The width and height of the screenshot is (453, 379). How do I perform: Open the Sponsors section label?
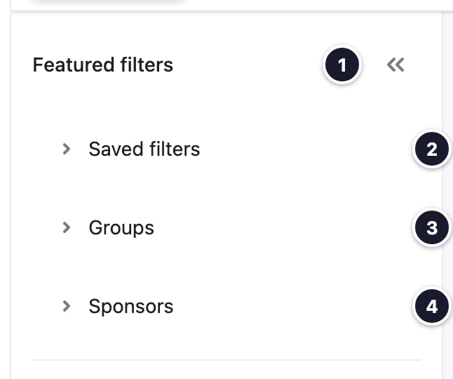[x=131, y=307]
